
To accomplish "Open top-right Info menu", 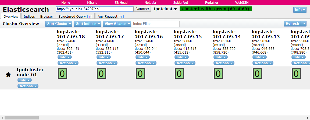I will pyautogui.click(x=300, y=10).
